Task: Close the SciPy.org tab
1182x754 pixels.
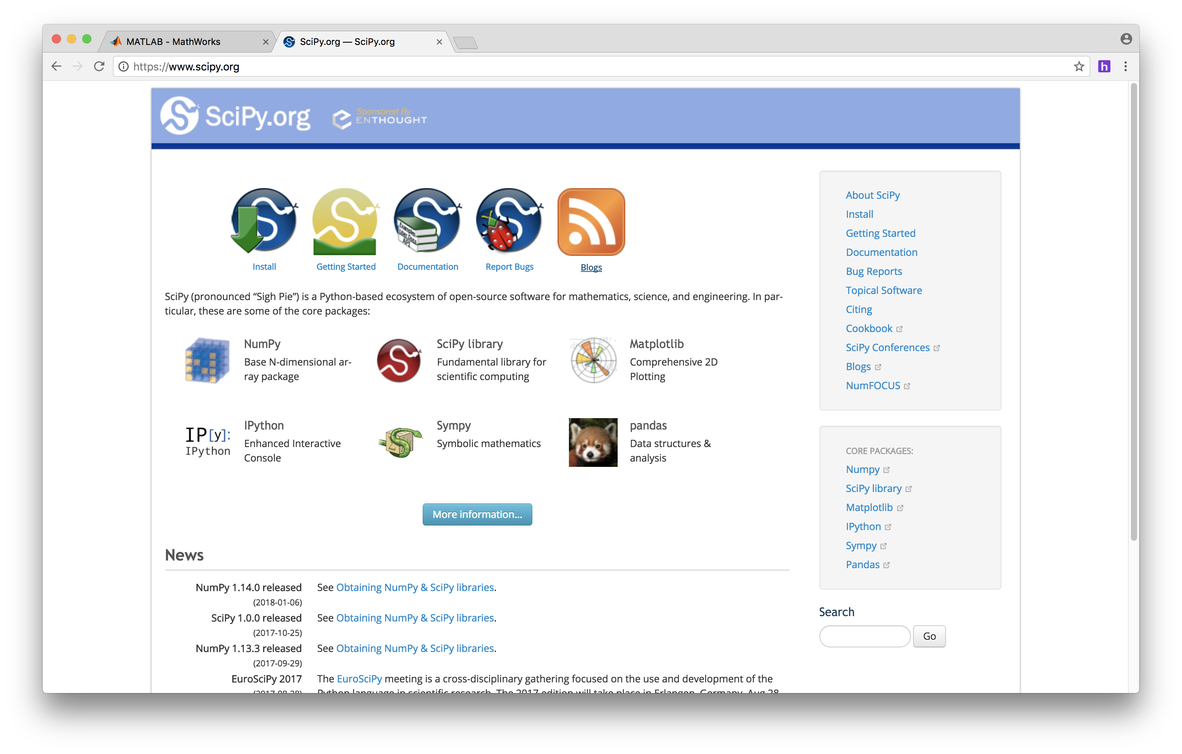Action: click(439, 42)
